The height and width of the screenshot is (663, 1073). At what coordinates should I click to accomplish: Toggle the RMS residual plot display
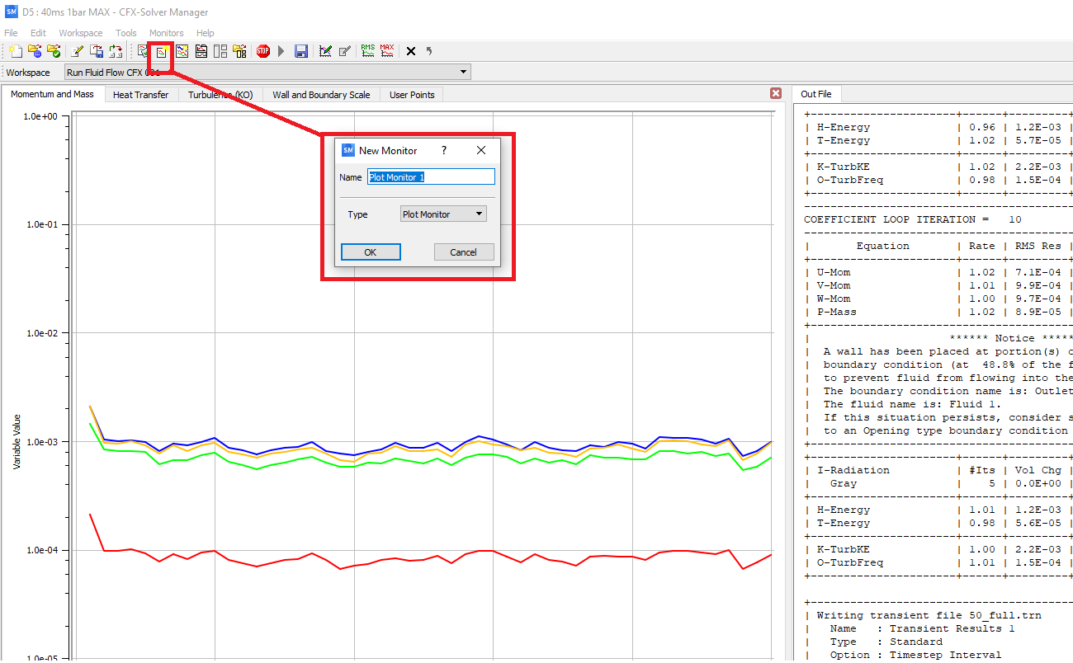(x=367, y=51)
